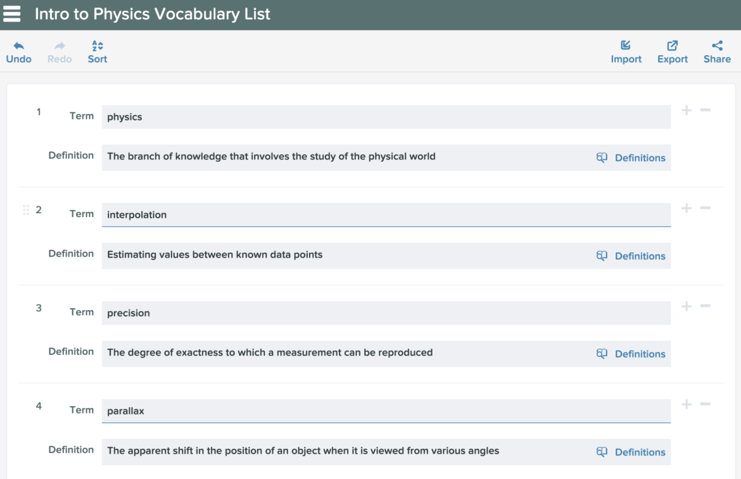Sort the vocabulary list alphabetically
Image resolution: width=741 pixels, height=479 pixels.
click(98, 52)
